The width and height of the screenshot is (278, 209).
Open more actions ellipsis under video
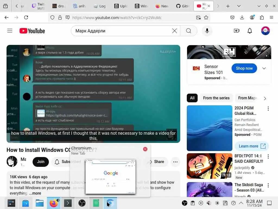pos(175,162)
